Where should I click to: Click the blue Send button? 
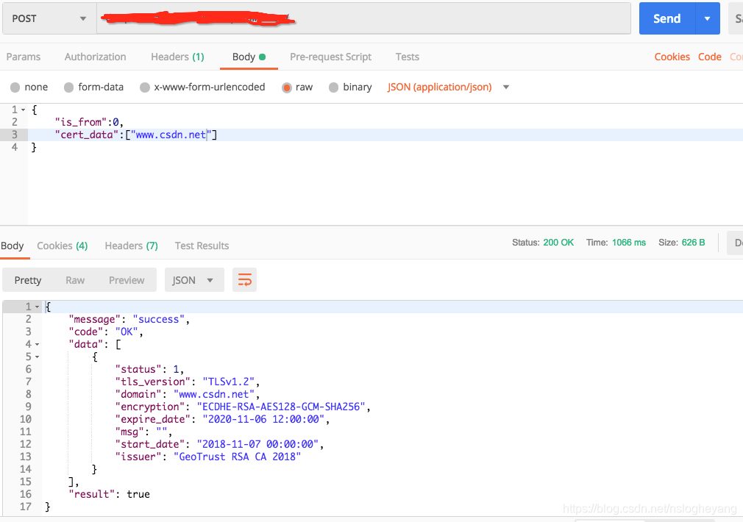coord(666,18)
